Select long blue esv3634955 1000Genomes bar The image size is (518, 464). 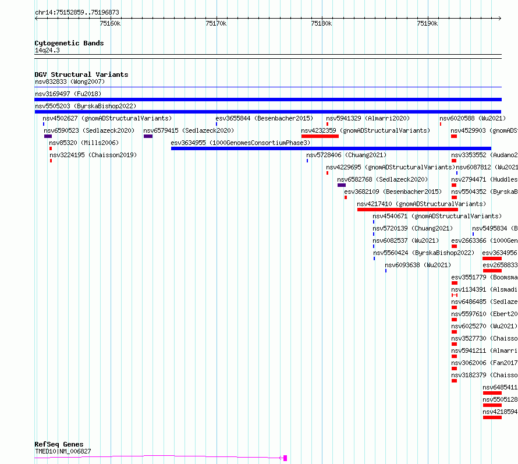point(331,148)
